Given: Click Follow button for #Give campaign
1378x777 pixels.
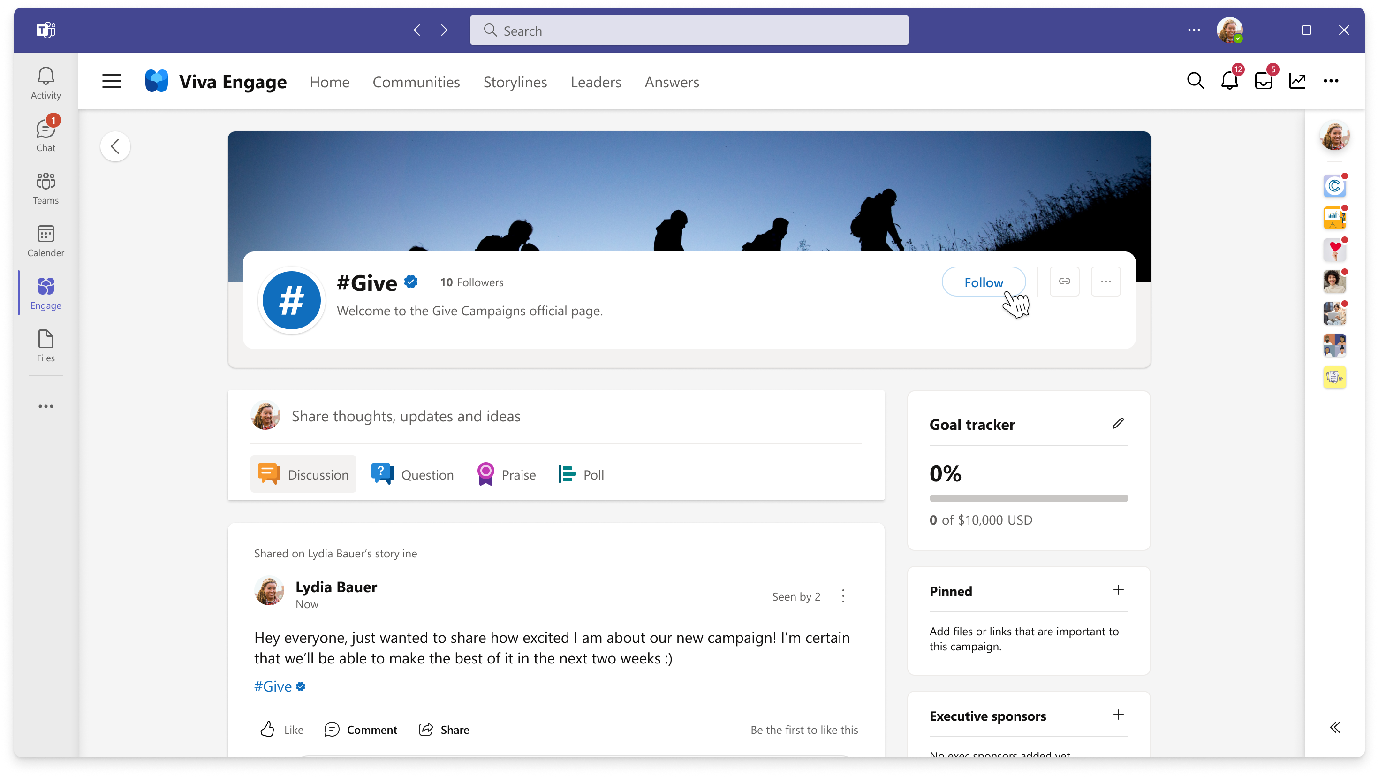Looking at the screenshot, I should [984, 282].
